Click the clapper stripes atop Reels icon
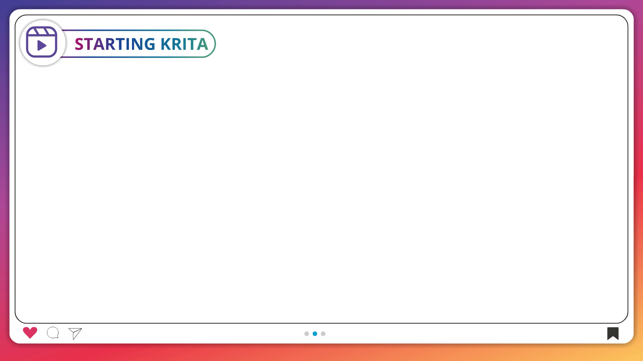This screenshot has width=643, height=361. [x=42, y=31]
